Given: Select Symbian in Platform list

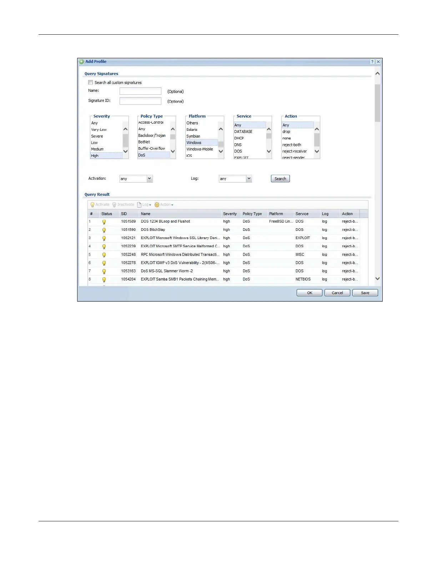Looking at the screenshot, I should point(201,136).
